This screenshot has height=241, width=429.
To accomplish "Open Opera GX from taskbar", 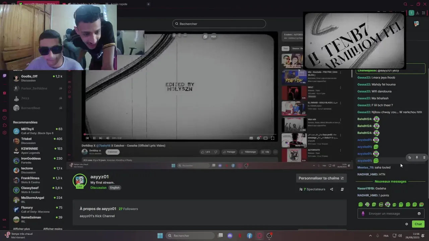I will 259,236.
